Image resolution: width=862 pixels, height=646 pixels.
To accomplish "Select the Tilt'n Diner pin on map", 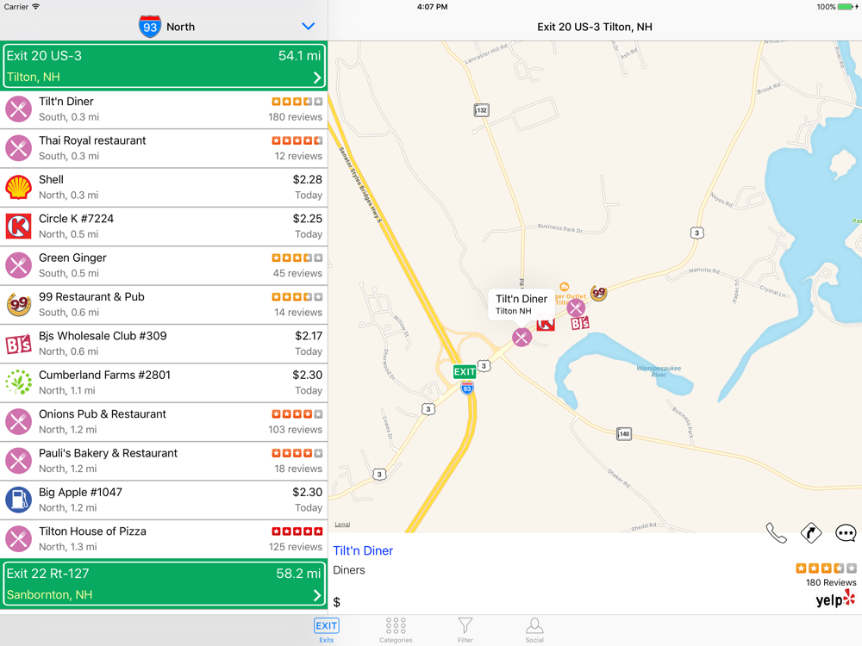I will (522, 338).
